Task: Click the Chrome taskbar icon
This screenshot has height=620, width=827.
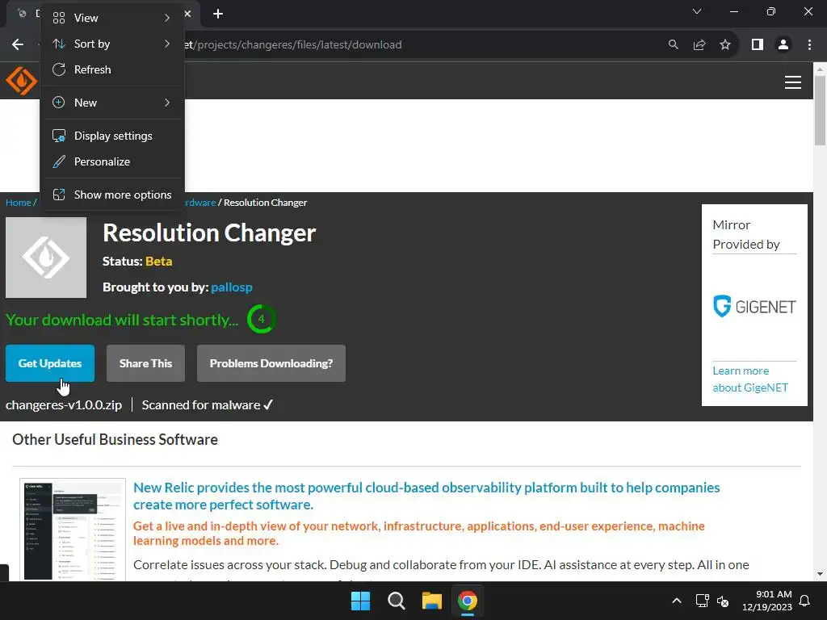Action: 468,601
